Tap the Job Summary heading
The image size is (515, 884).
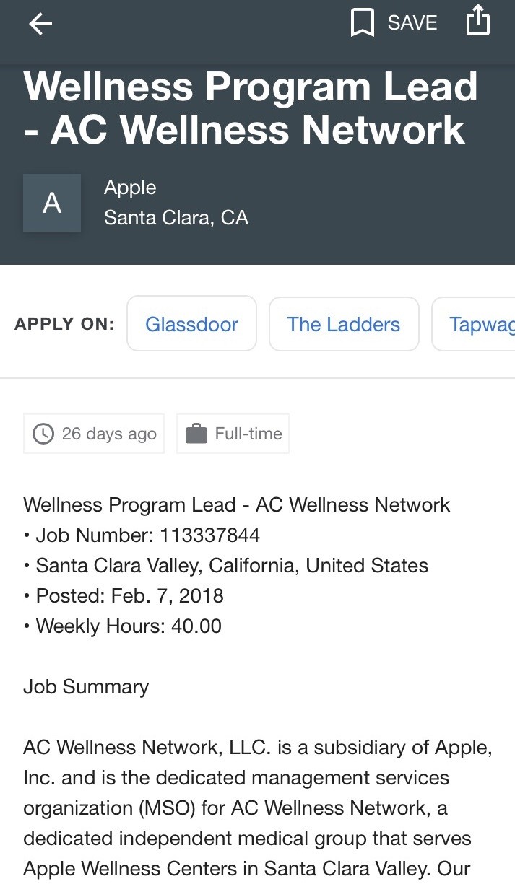pyautogui.click(x=86, y=686)
